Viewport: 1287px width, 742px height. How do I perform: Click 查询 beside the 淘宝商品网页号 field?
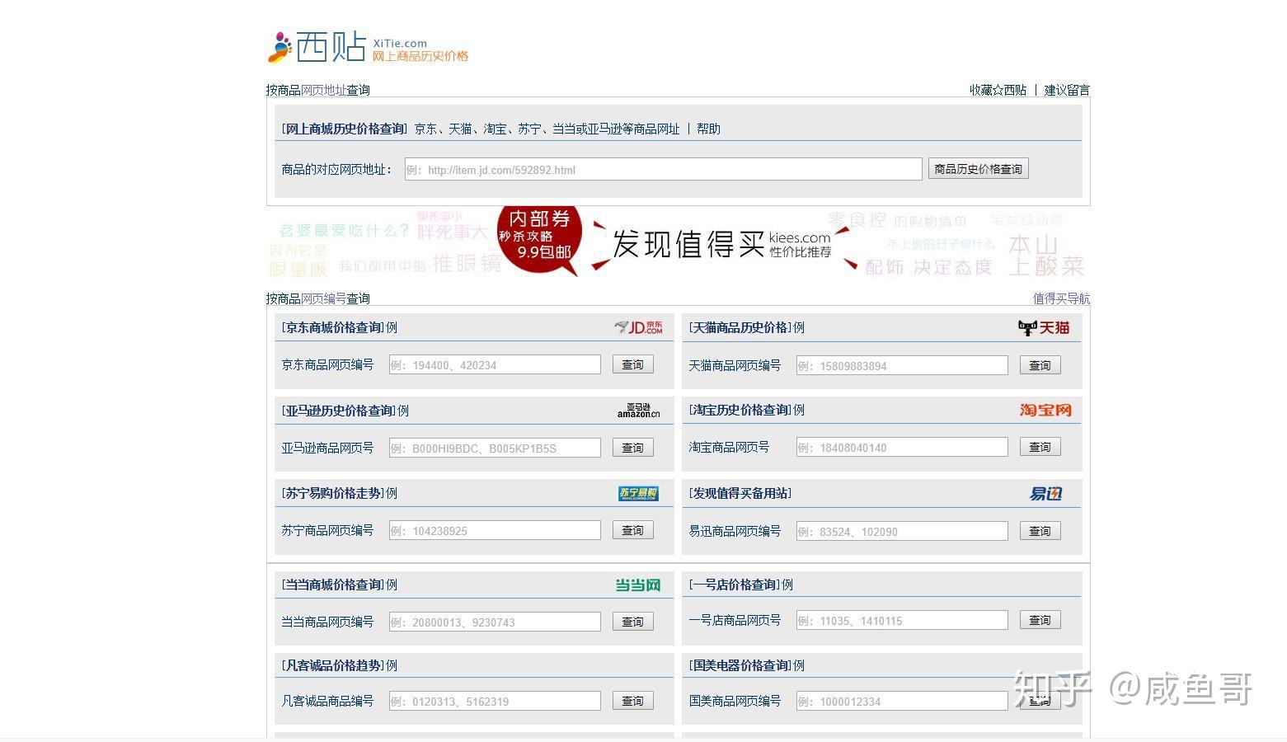1040,447
